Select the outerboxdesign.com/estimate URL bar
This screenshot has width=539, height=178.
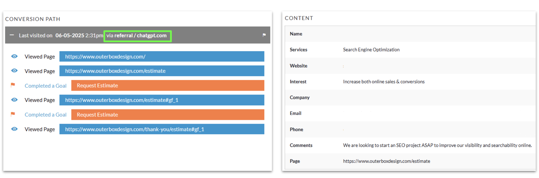tap(162, 71)
